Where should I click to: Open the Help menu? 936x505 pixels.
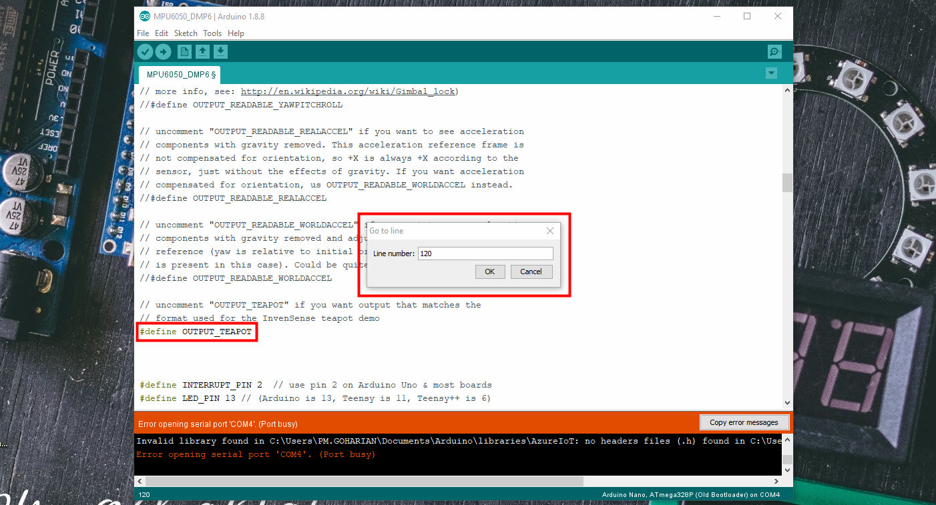click(x=236, y=33)
